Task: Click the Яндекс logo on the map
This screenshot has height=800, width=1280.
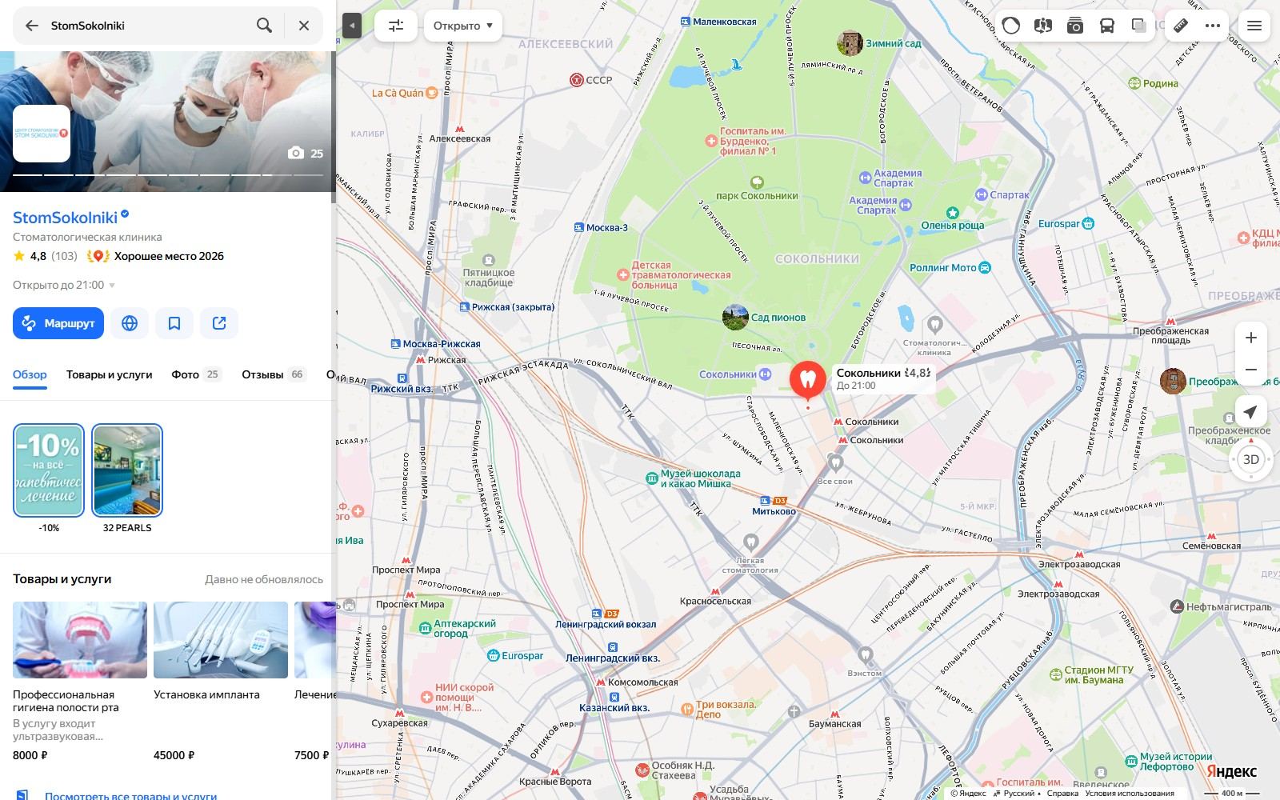Action: point(1231,771)
